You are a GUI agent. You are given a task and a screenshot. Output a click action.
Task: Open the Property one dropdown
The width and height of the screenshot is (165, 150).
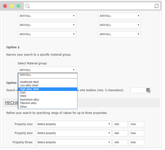(x=73, y=124)
